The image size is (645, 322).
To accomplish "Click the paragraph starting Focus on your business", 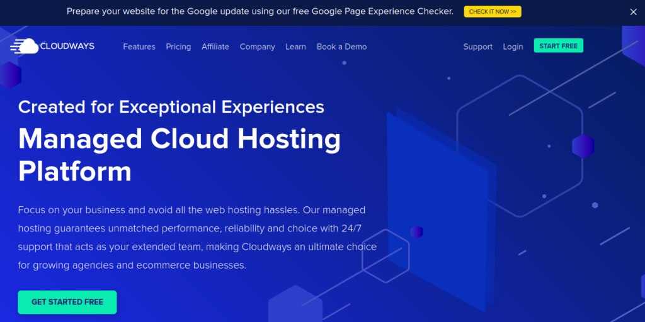I will [197, 238].
